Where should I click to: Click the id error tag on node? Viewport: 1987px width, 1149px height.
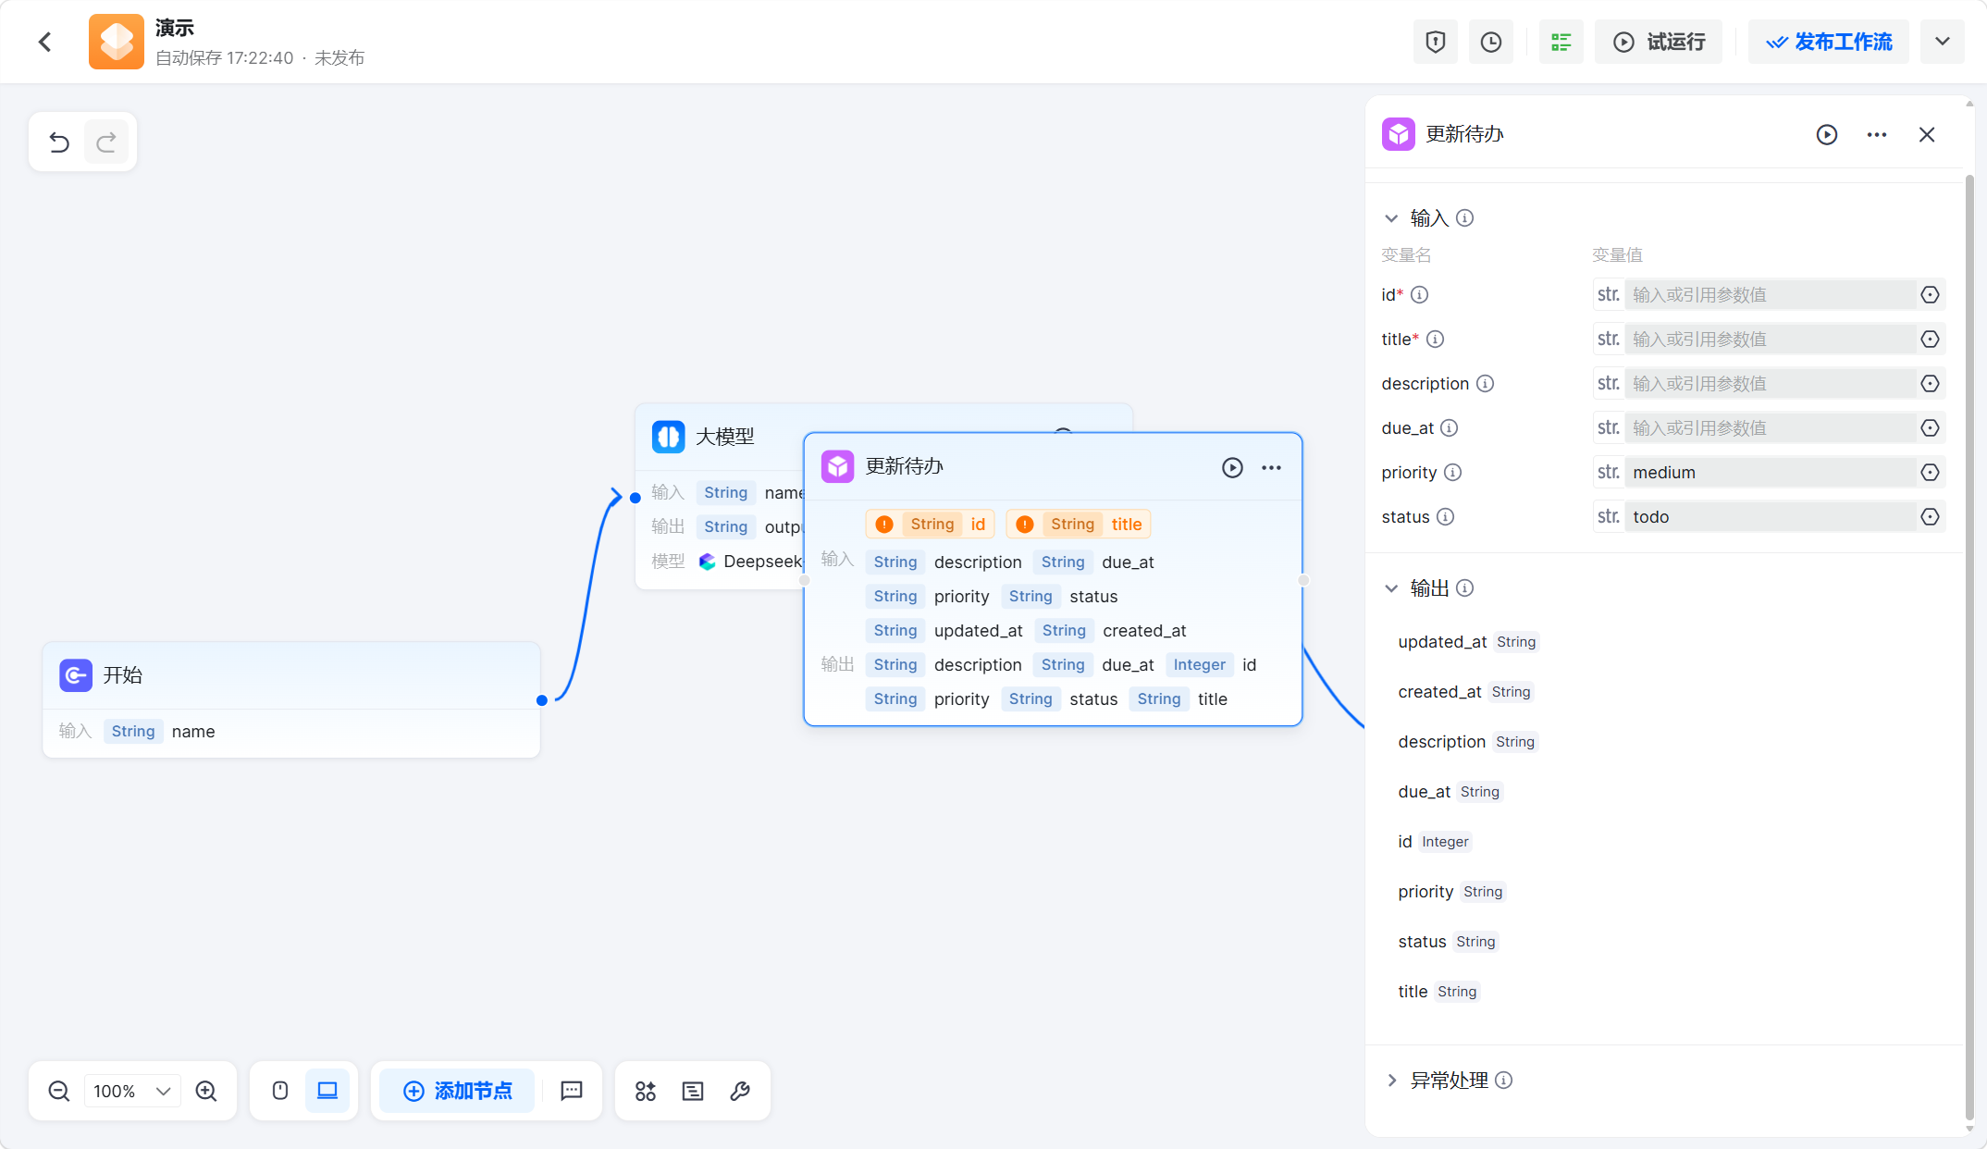coord(930,525)
